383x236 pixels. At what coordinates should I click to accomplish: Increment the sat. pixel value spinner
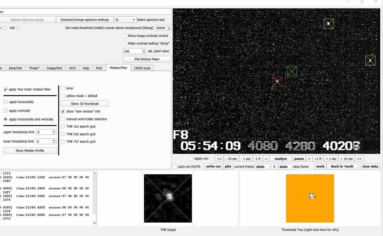pyautogui.click(x=144, y=50)
